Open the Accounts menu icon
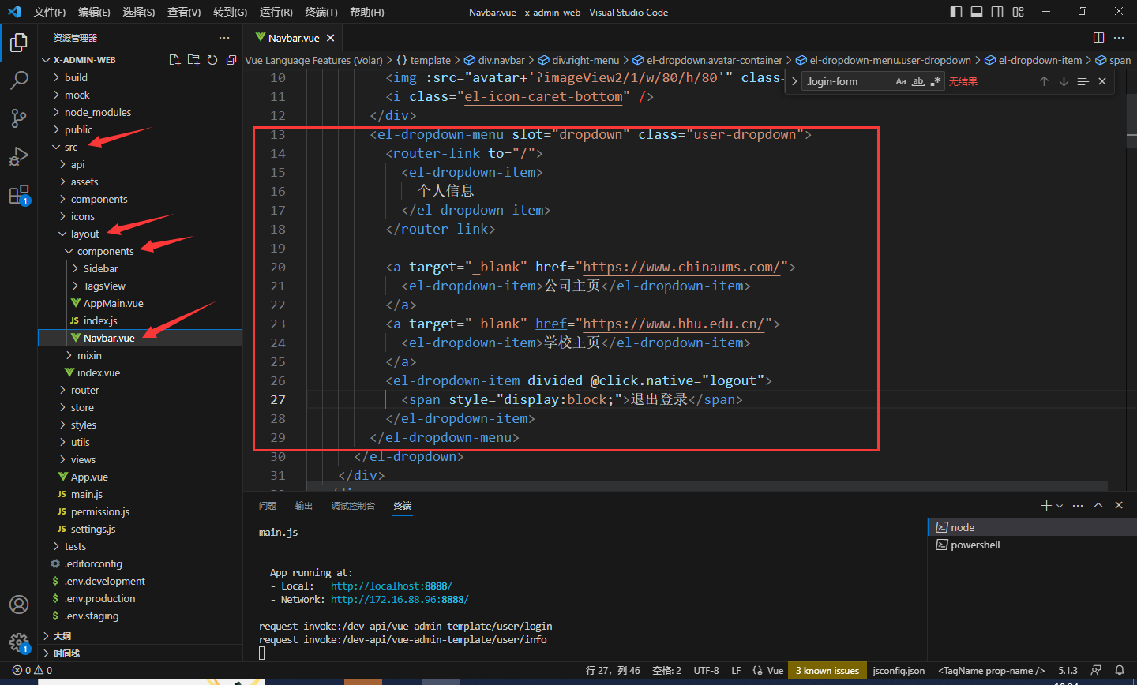1137x685 pixels. pyautogui.click(x=19, y=605)
